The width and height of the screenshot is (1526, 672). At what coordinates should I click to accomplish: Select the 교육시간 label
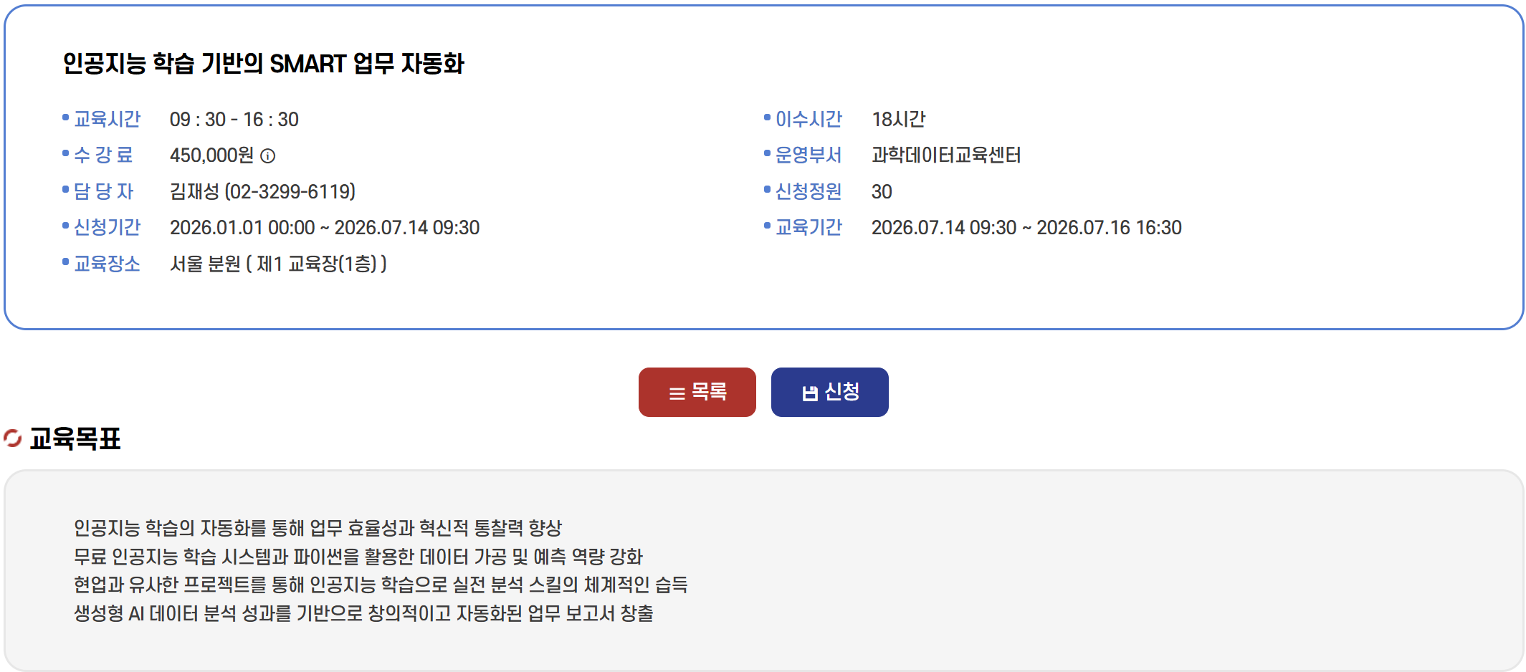pos(107,119)
